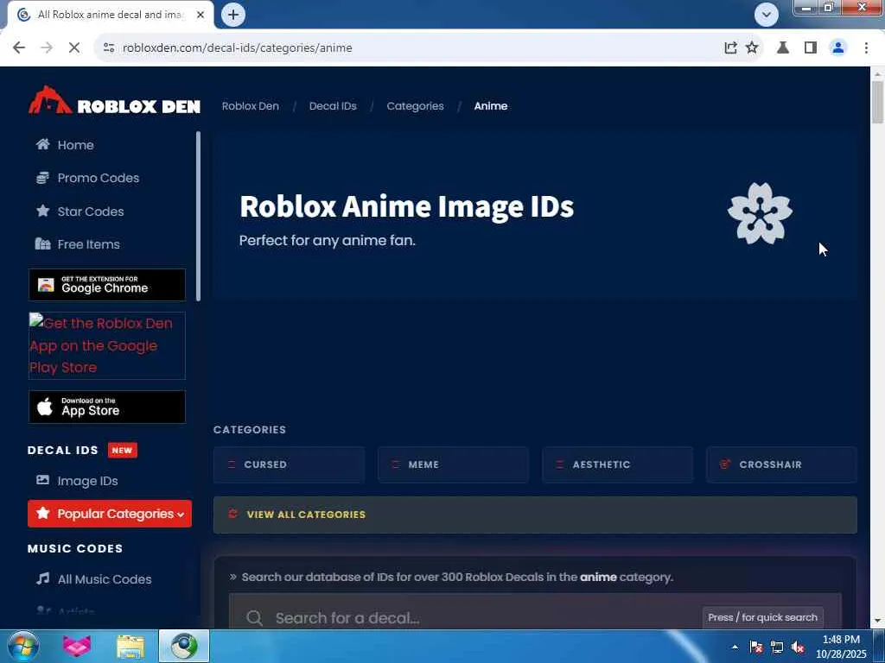The height and width of the screenshot is (663, 885).
Task: Click the muted volume tray icon
Action: click(x=798, y=647)
